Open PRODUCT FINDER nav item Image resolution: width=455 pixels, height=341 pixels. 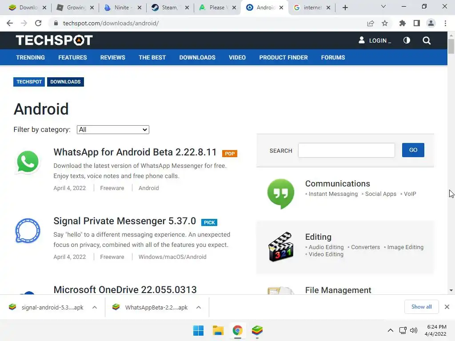tap(283, 57)
